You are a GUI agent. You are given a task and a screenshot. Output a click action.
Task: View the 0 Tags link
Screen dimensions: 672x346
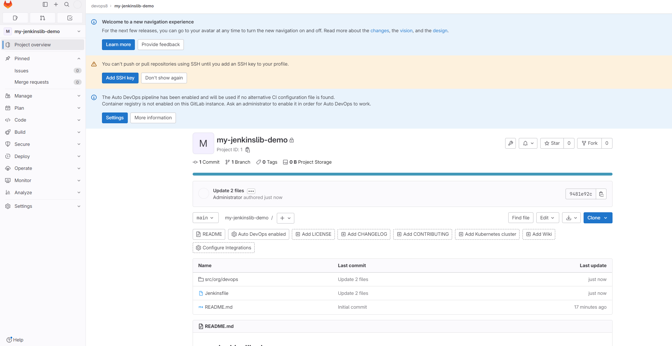coord(267,162)
